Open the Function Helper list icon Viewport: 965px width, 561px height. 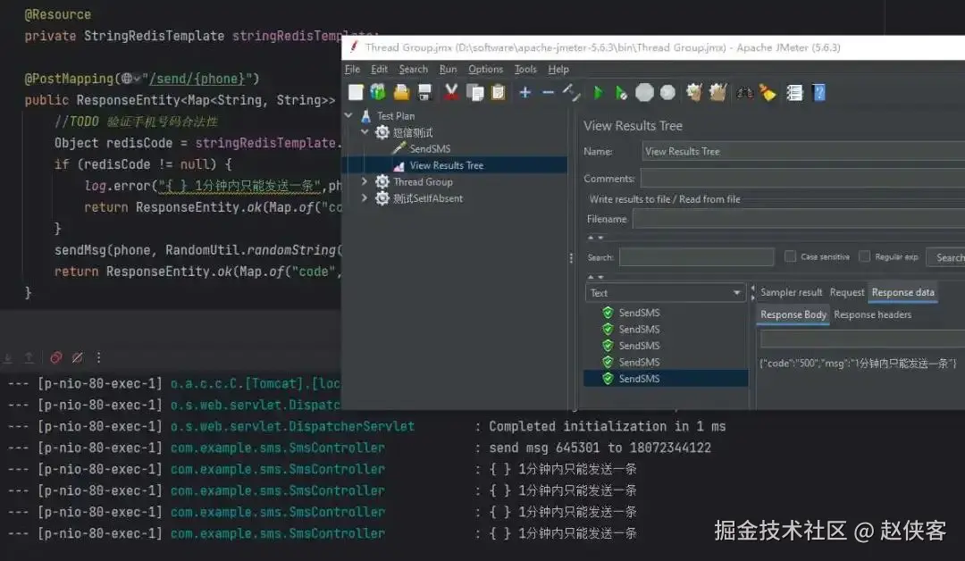(794, 92)
